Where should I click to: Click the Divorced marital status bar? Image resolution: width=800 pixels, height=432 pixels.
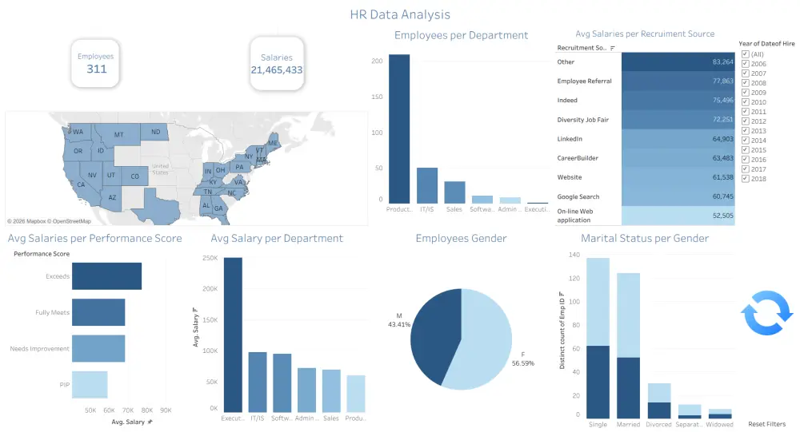tap(659, 401)
